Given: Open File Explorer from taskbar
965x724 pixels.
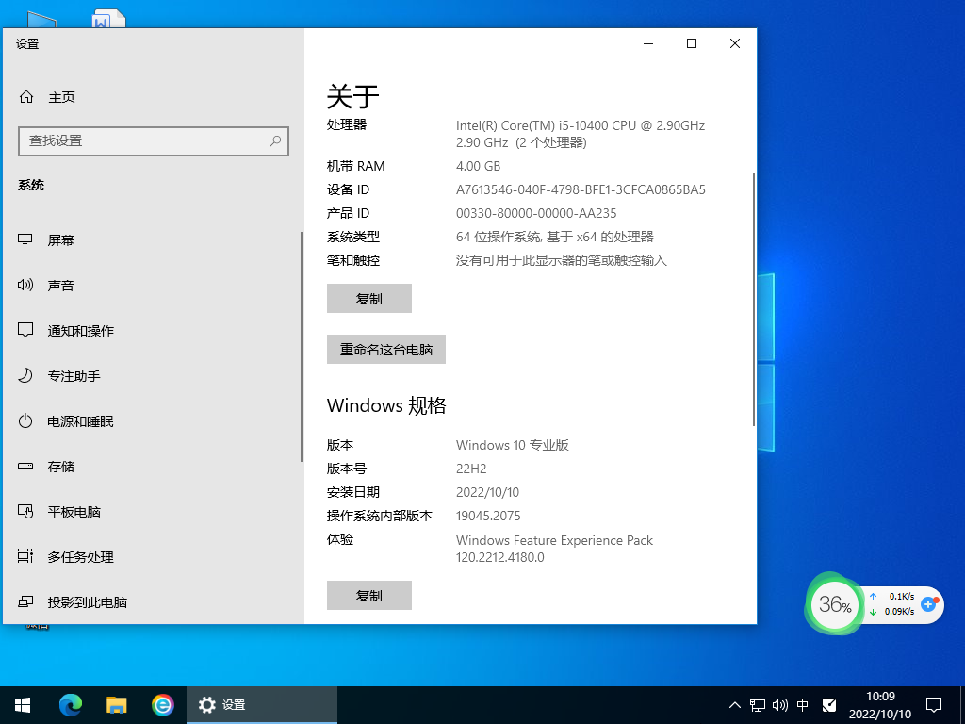Looking at the screenshot, I should (117, 704).
